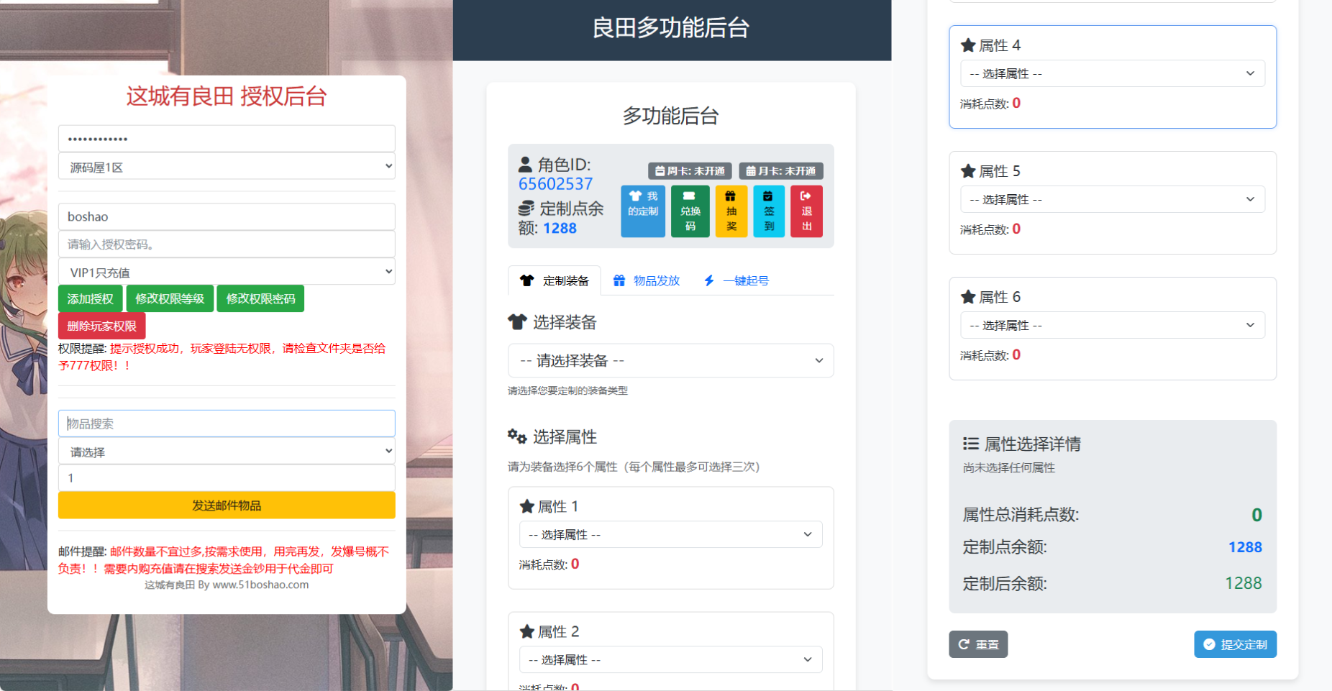Open the 属性 6 attribute dropdown
The width and height of the screenshot is (1332, 691).
[1113, 325]
